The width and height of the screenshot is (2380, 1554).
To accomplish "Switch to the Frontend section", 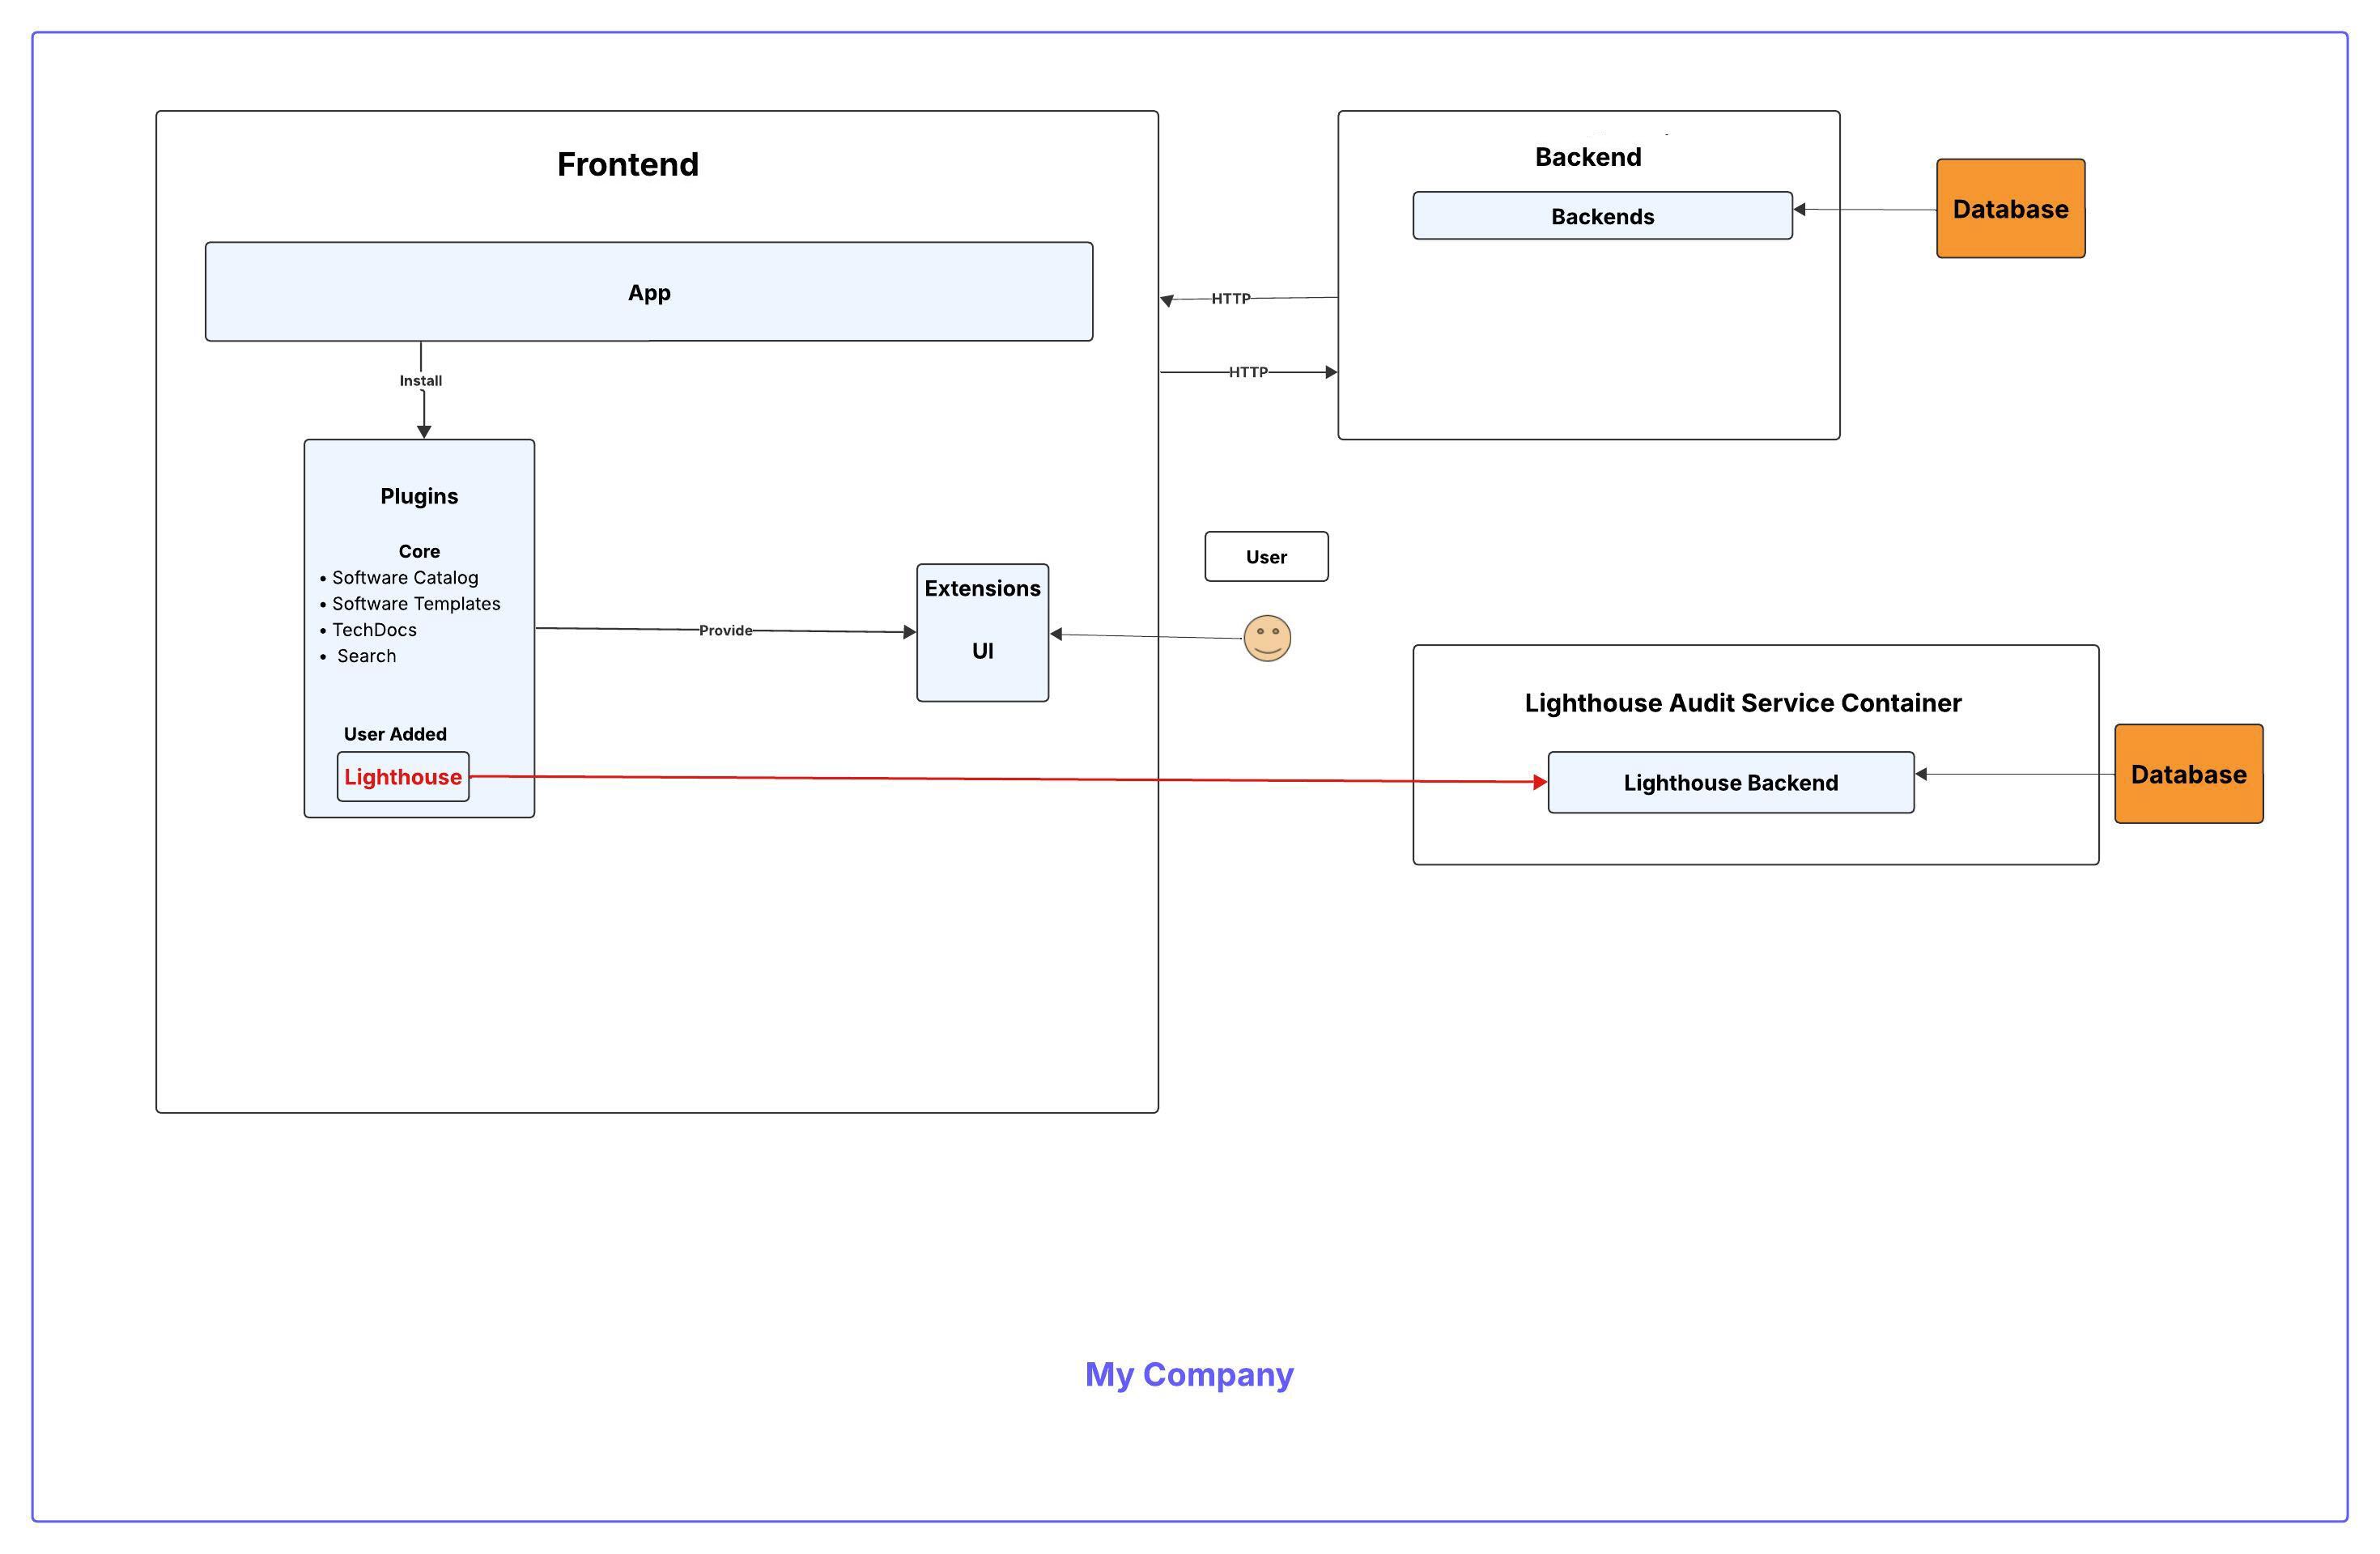I will click(x=628, y=164).
